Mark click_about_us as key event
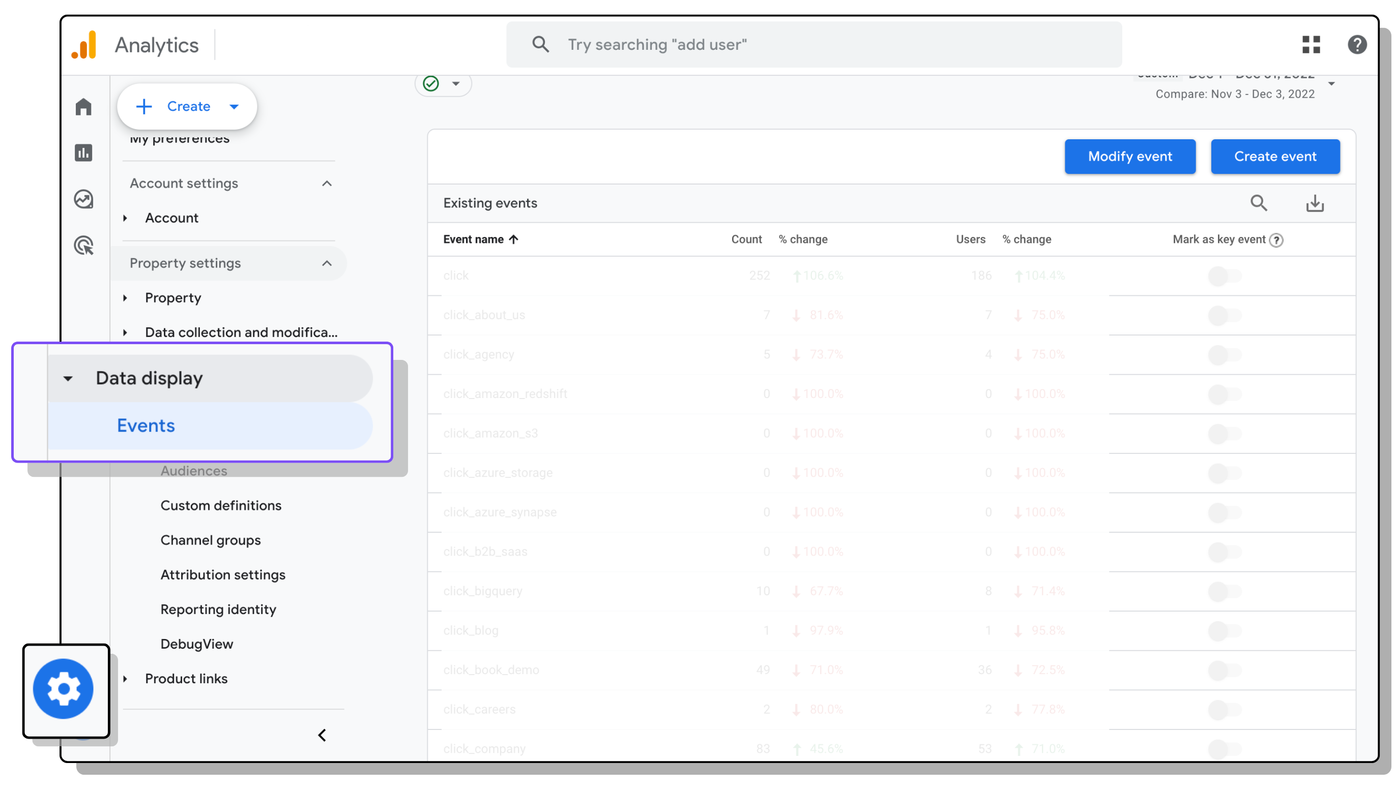The height and width of the screenshot is (792, 1396). (x=1224, y=316)
